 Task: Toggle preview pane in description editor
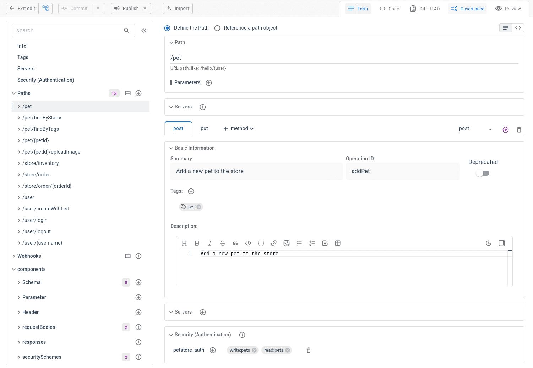[502, 243]
